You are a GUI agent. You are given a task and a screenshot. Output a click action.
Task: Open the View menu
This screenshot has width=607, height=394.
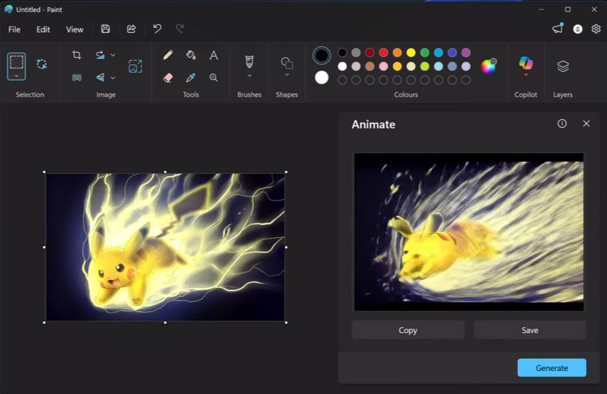(74, 29)
